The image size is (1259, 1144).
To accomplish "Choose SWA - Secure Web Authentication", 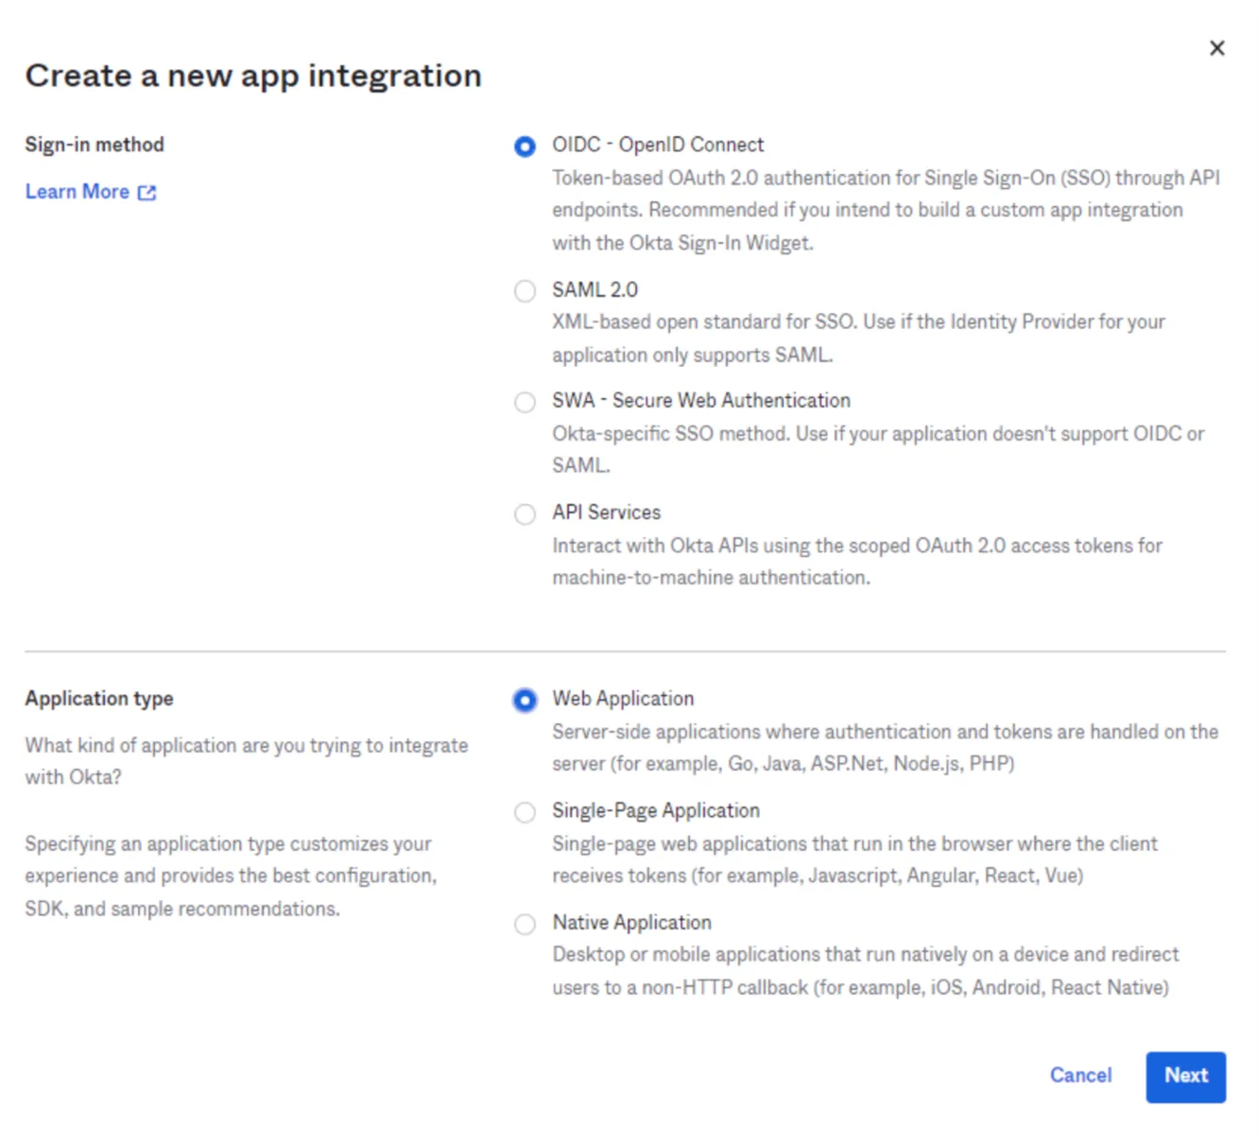I will coord(525,402).
